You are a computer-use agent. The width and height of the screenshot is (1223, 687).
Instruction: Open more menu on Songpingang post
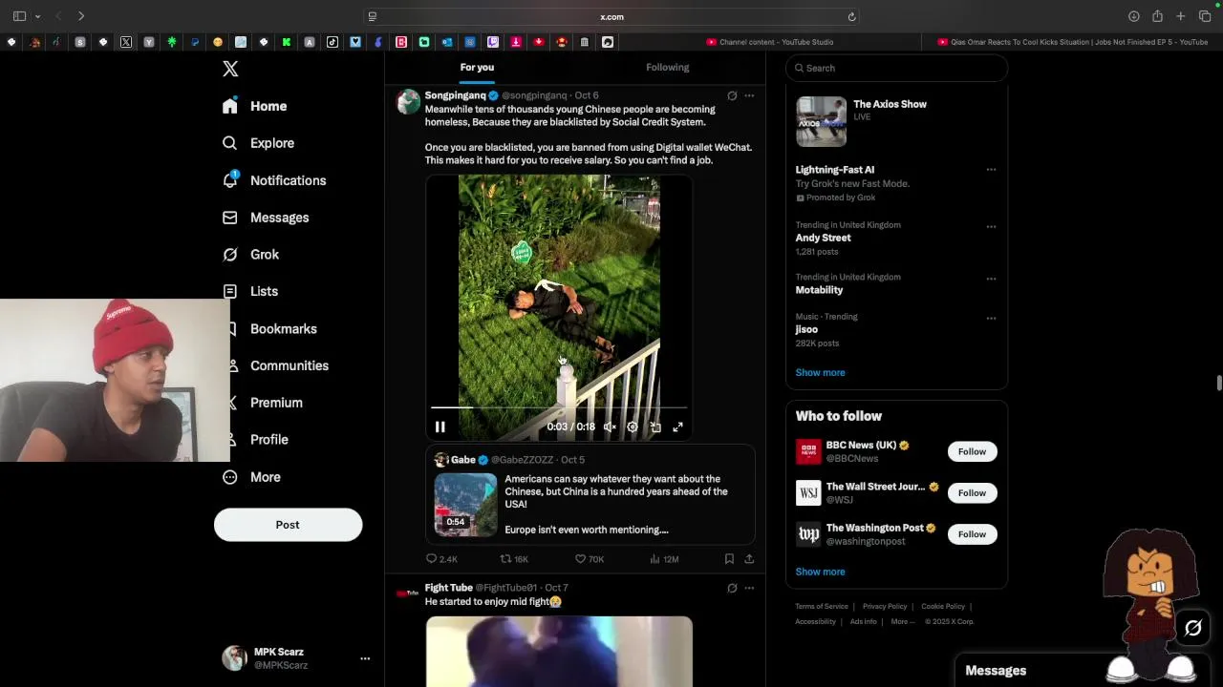pos(749,95)
